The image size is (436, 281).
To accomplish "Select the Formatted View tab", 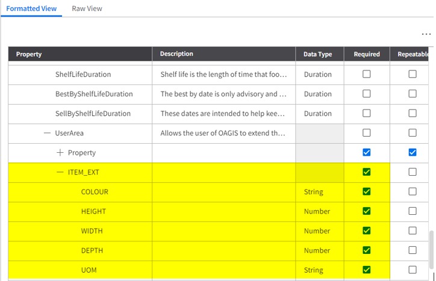I will point(31,8).
